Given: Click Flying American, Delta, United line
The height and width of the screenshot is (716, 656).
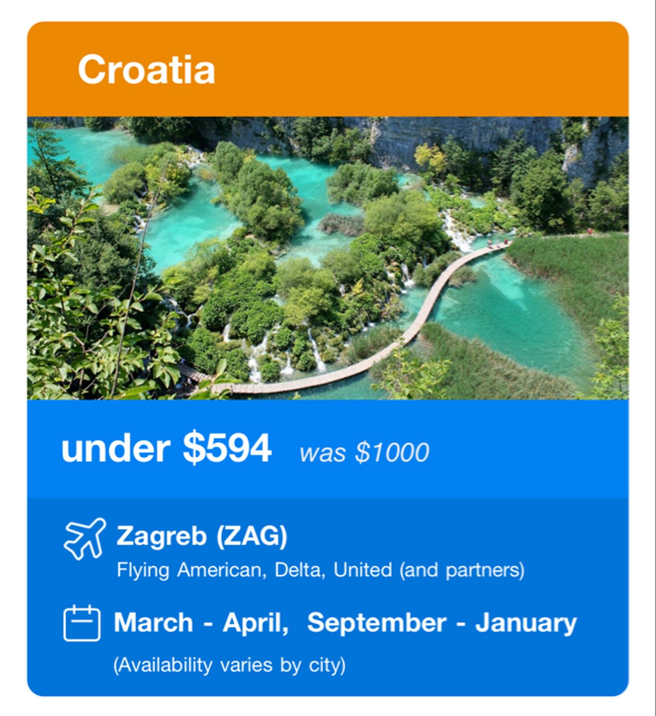Looking at the screenshot, I should coord(320,570).
